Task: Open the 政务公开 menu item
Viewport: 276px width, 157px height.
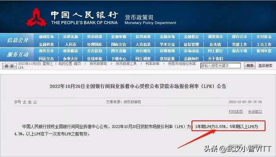Action: coord(46,51)
